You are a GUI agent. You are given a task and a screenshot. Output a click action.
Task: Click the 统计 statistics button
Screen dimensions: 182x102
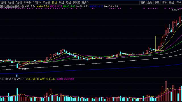point(164,3)
